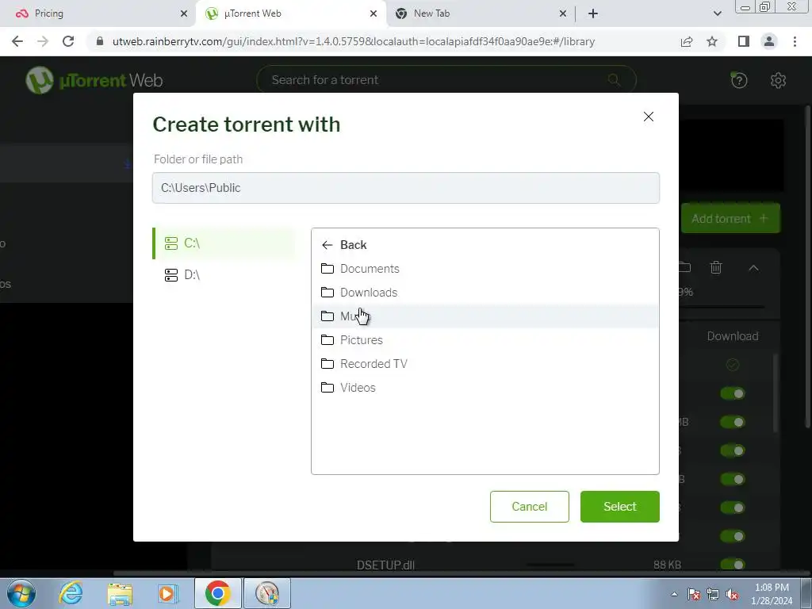The image size is (812, 609).
Task: Click the green Select button
Action: [x=620, y=507]
